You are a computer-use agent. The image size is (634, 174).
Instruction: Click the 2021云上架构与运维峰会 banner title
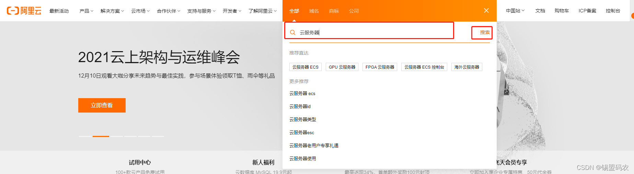(x=159, y=57)
